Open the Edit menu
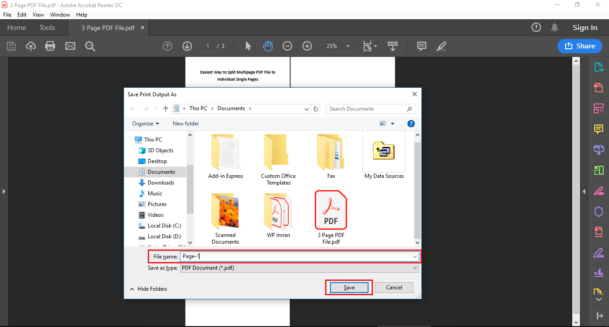 pyautogui.click(x=22, y=15)
